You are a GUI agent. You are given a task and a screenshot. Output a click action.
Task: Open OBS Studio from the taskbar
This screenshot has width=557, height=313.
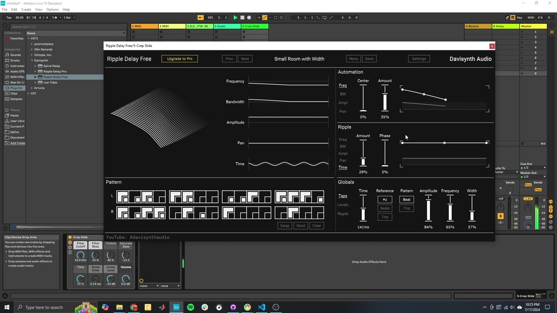(276, 307)
